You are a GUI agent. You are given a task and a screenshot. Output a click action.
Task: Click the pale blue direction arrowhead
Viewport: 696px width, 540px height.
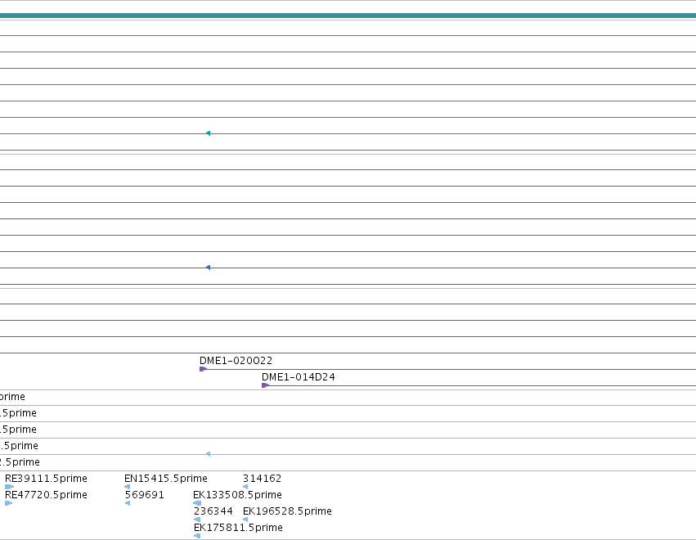tap(208, 454)
